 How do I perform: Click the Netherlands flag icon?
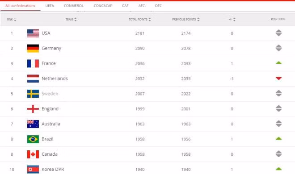[x=33, y=79]
